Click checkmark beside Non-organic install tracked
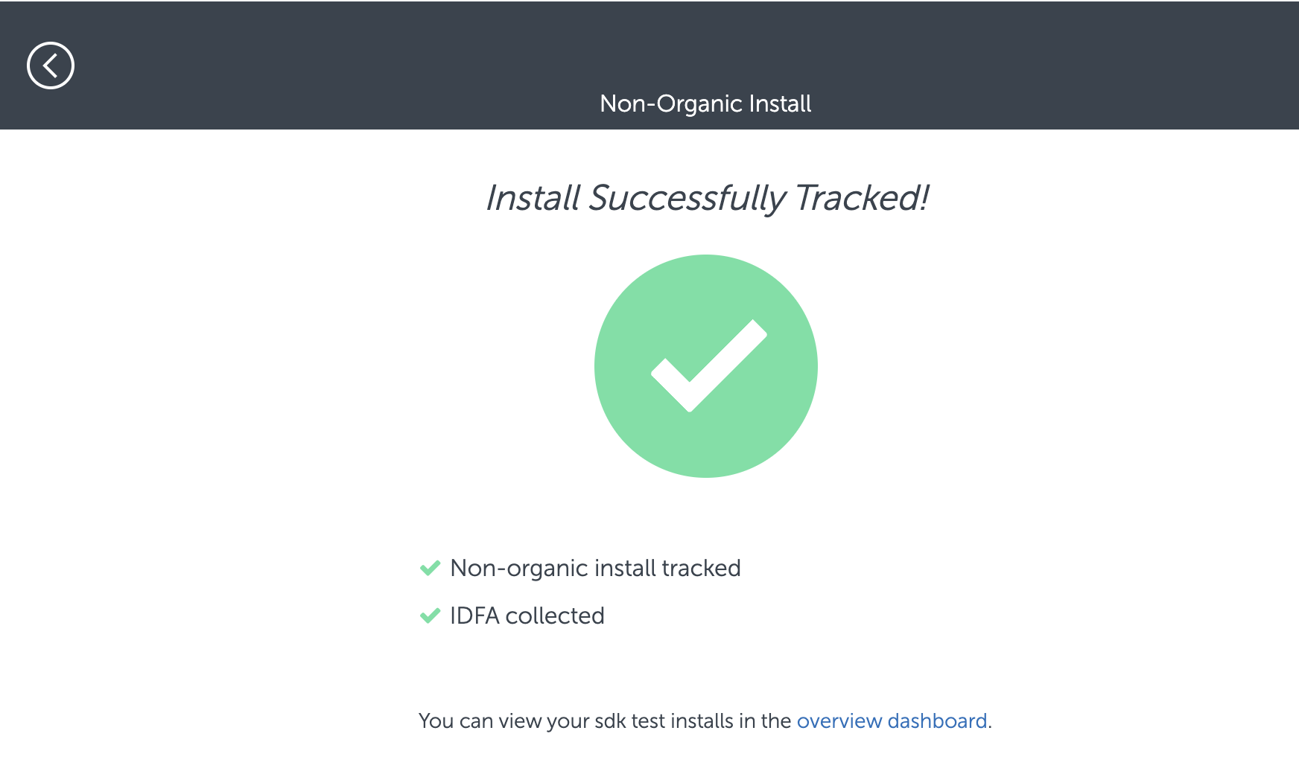 [431, 569]
